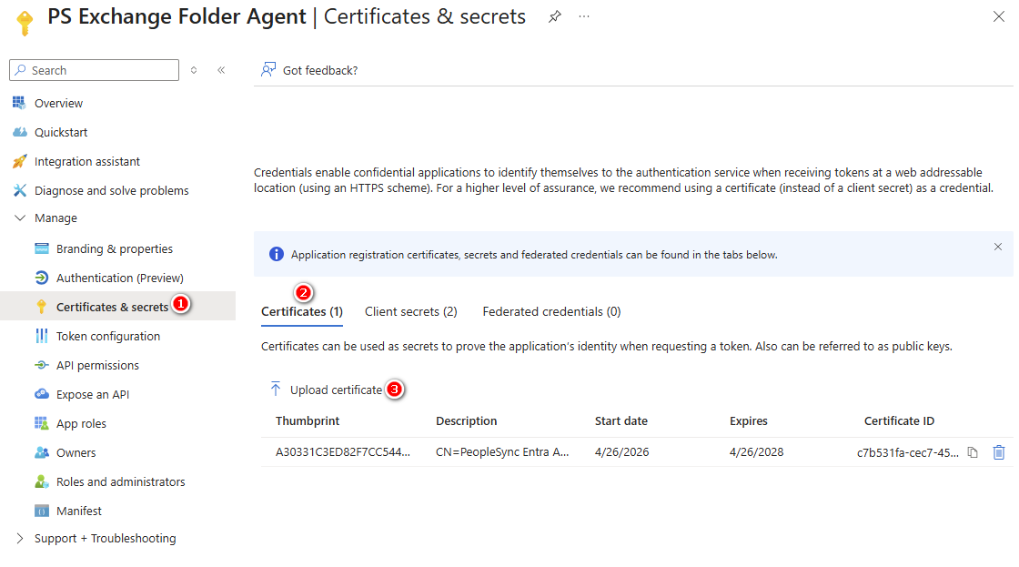Click the Start date column header
Viewport: 1019px width, 567px height.
tap(621, 421)
